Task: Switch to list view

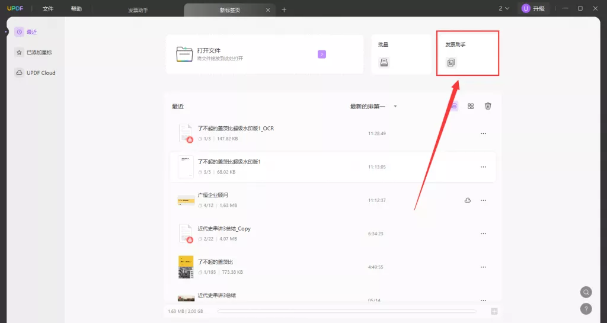Action: tap(454, 106)
